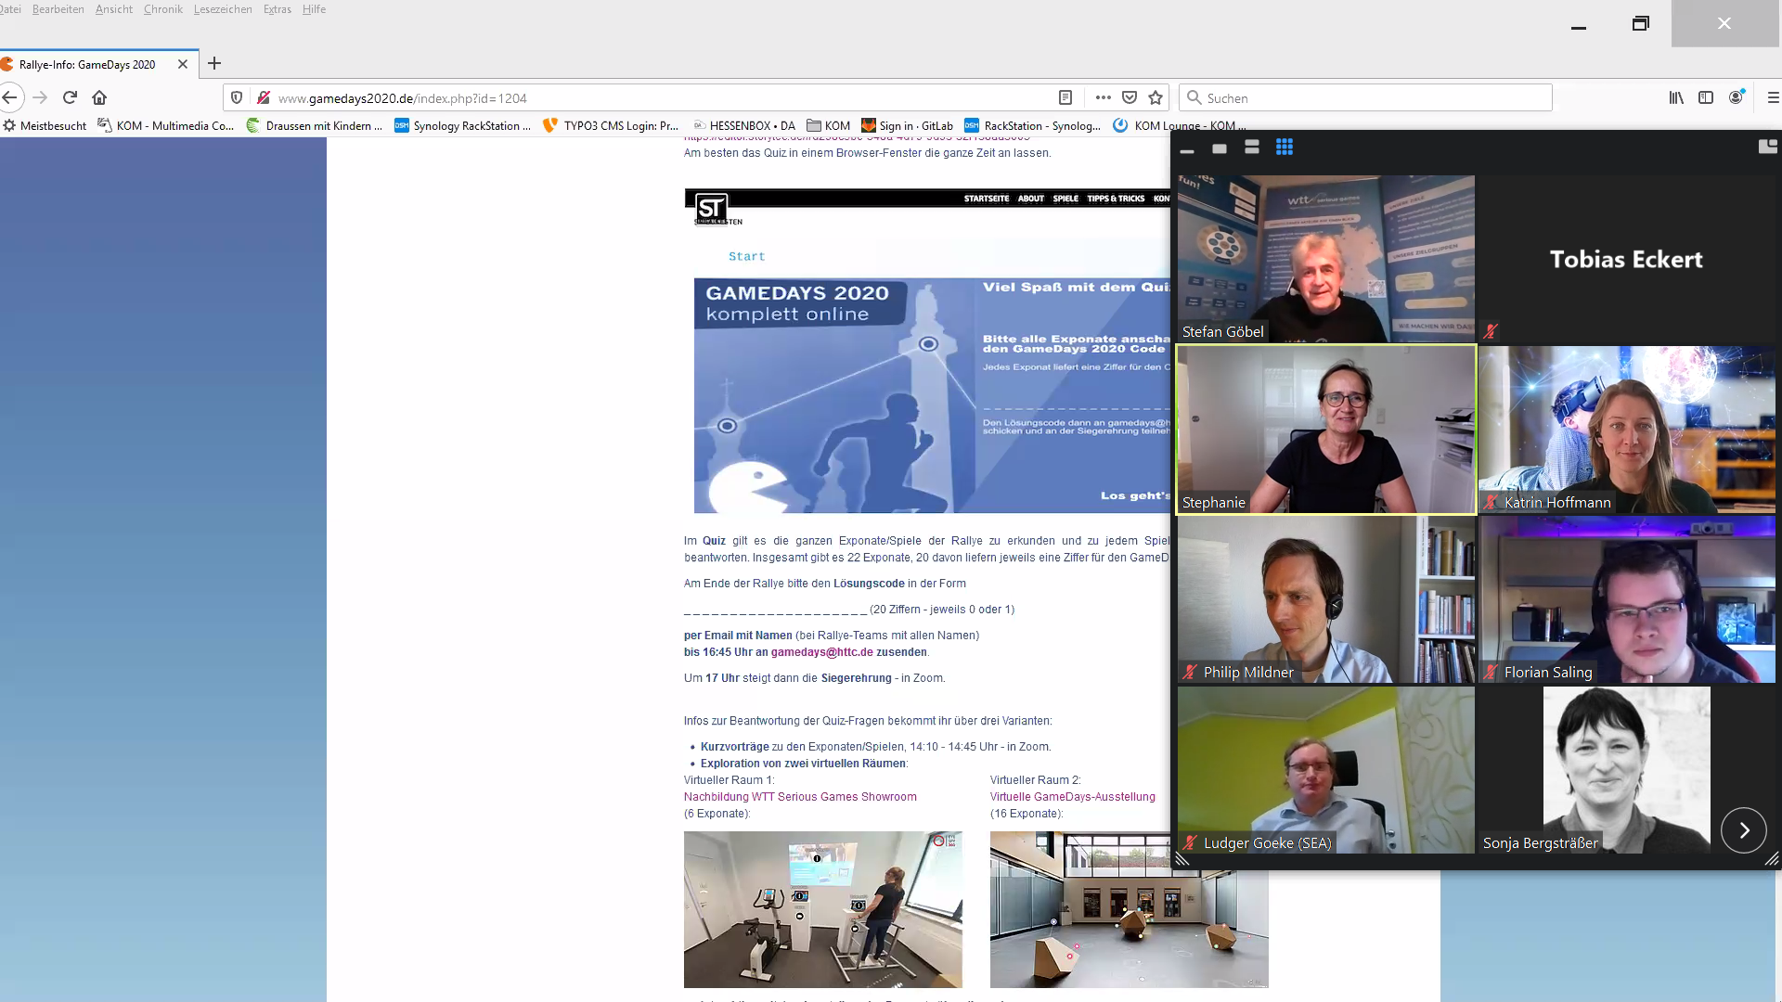Select Tobias Eckert tile
Viewport: 1782px width, 1002px height.
[1627, 259]
